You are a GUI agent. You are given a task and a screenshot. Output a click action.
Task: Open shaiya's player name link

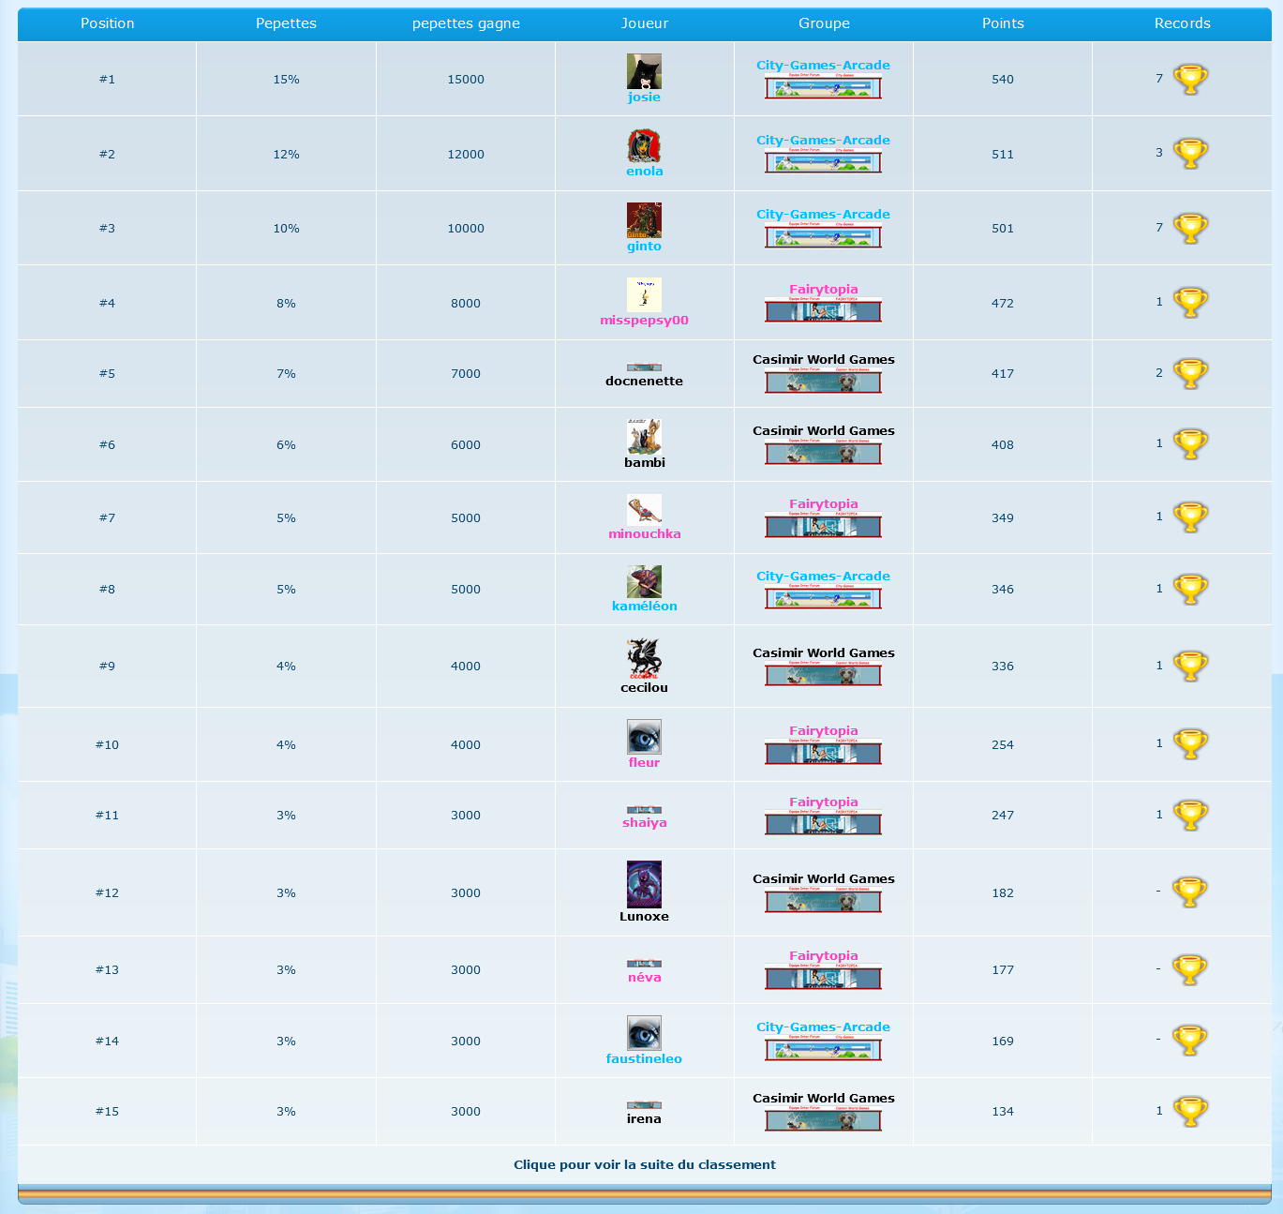tap(645, 823)
